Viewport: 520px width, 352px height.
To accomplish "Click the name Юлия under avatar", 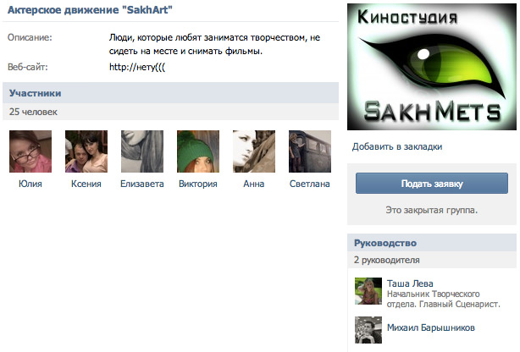I will tap(30, 184).
